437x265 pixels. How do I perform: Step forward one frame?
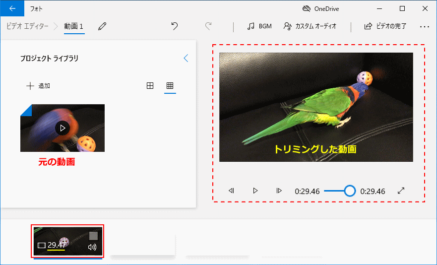279,191
